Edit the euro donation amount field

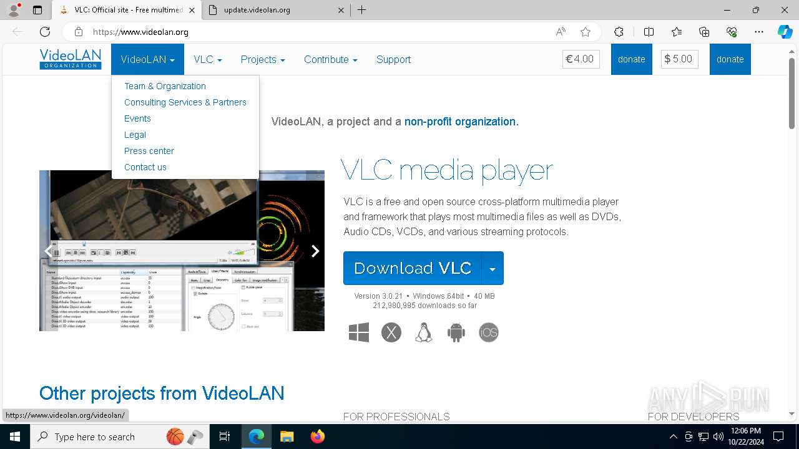(x=581, y=59)
